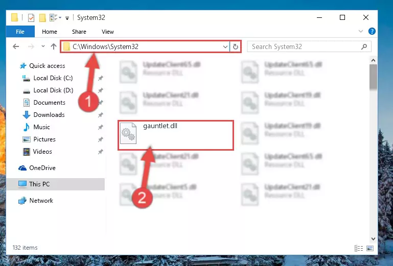
Task: Click the Music note icon
Action: tap(26, 127)
